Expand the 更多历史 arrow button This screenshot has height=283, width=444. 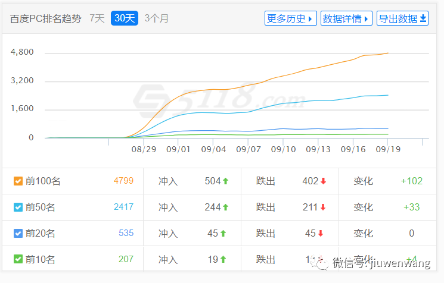pyautogui.click(x=311, y=18)
